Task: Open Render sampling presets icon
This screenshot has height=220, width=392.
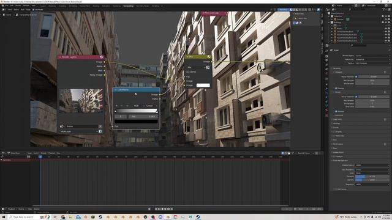Action: pyautogui.click(x=385, y=92)
